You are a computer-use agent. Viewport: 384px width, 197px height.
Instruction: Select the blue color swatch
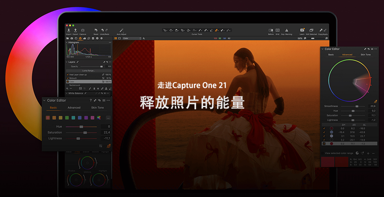[x=79, y=118]
